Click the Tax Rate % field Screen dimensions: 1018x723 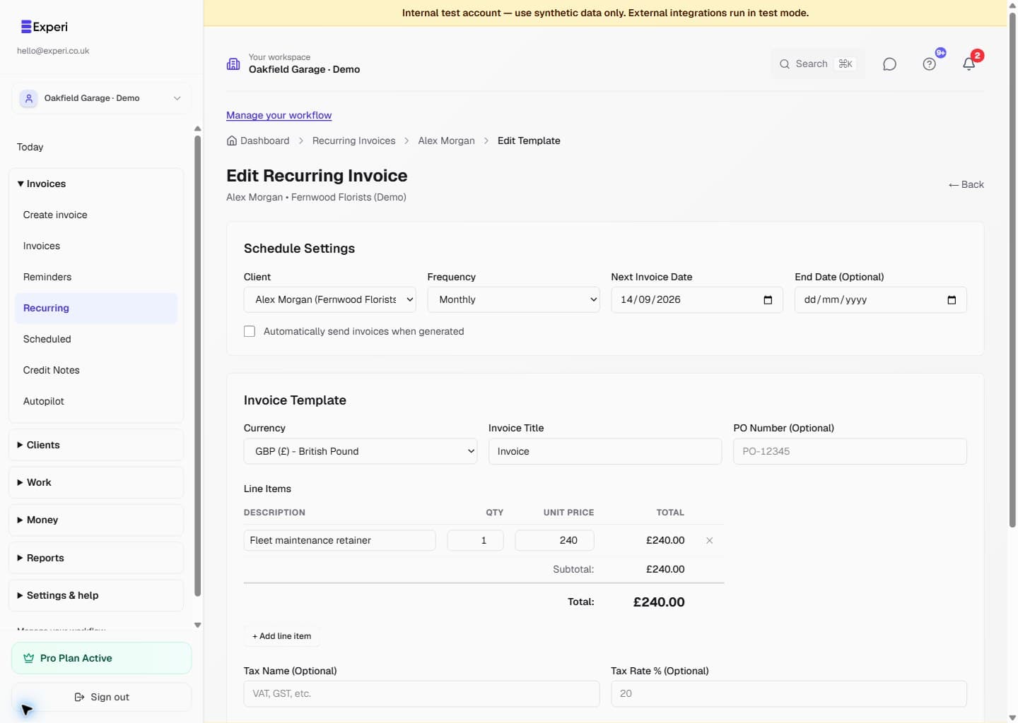point(789,693)
